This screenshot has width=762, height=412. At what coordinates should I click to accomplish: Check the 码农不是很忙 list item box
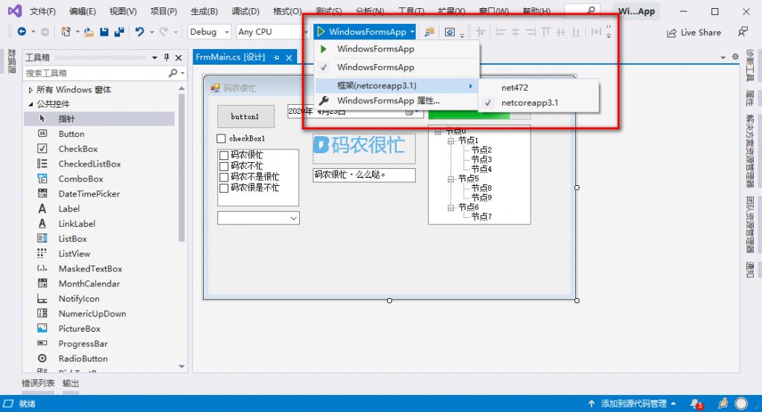click(224, 177)
